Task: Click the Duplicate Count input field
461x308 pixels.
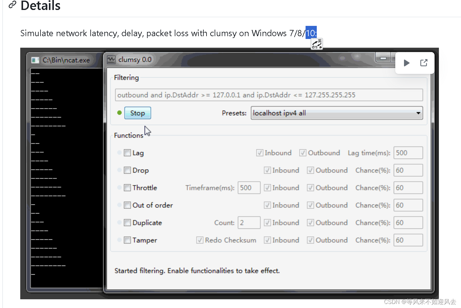Action: pos(249,223)
